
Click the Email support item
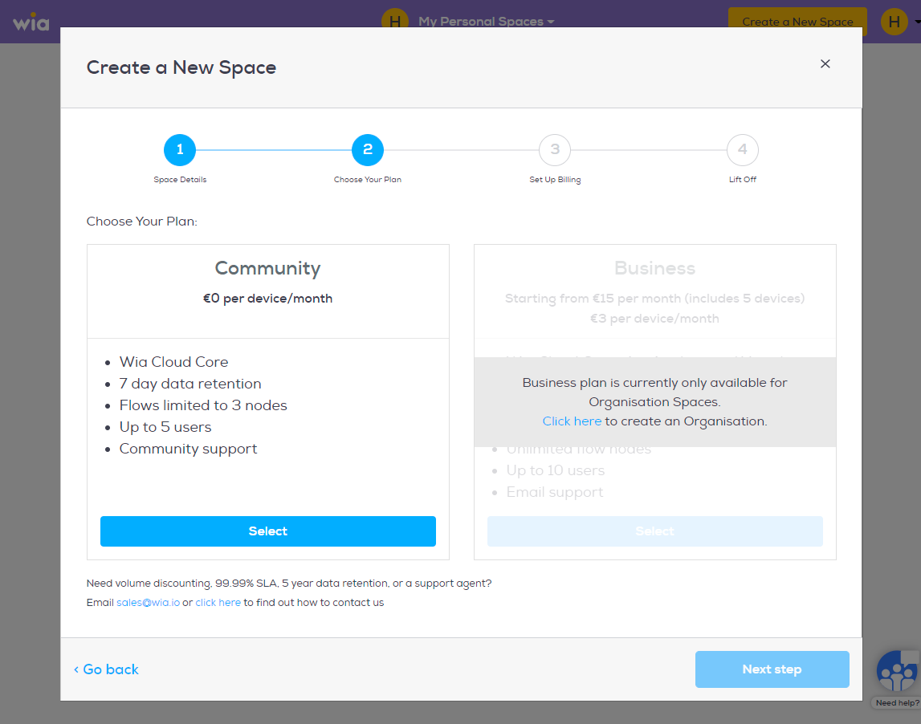click(555, 492)
